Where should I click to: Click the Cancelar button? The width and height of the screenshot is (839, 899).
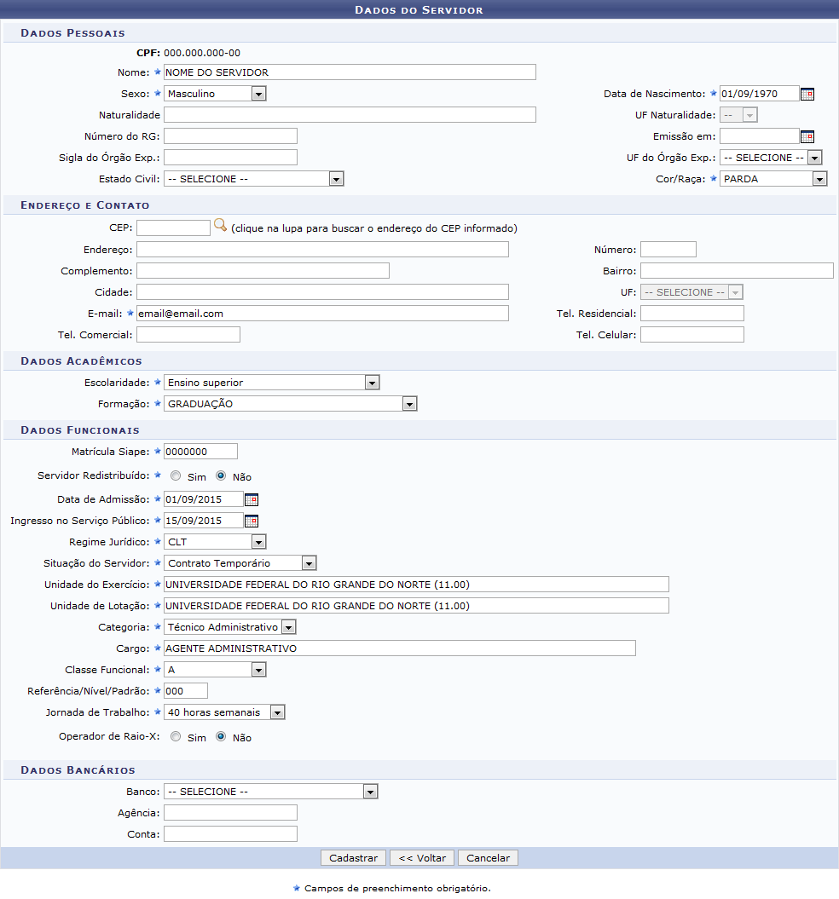(x=488, y=858)
